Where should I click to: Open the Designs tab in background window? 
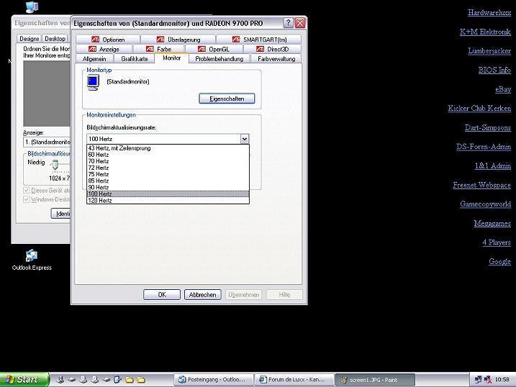tap(29, 38)
